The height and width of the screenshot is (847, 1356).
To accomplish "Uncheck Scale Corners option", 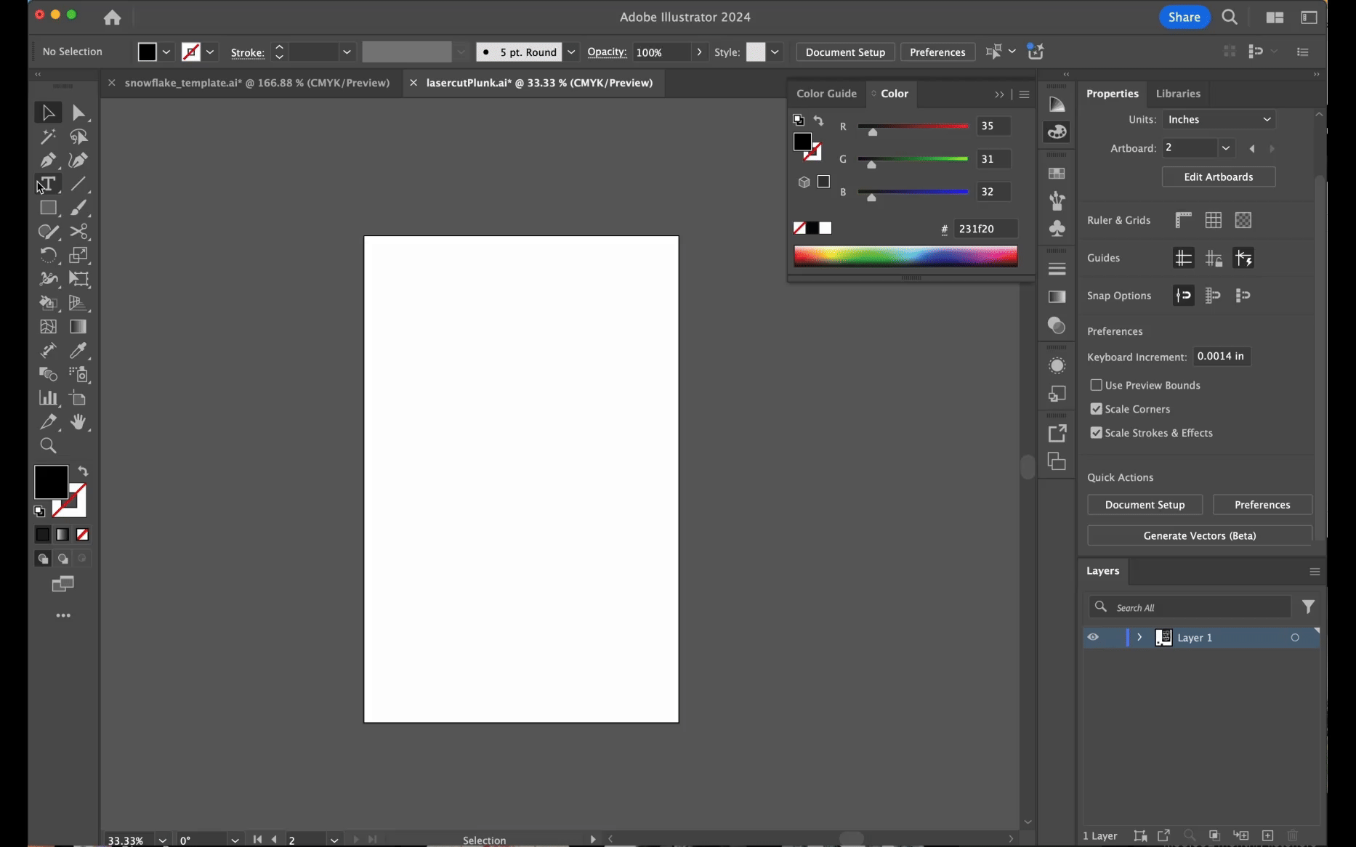I will coord(1096,409).
